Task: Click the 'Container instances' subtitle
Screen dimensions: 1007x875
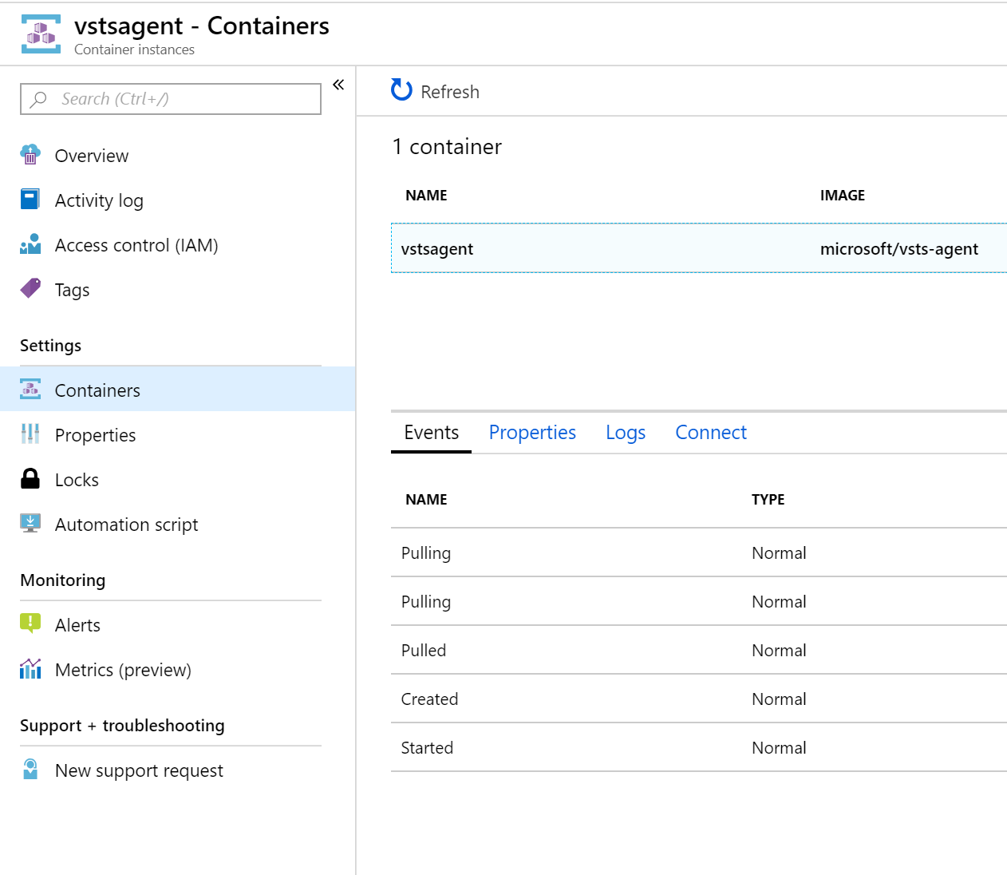Action: [x=134, y=49]
